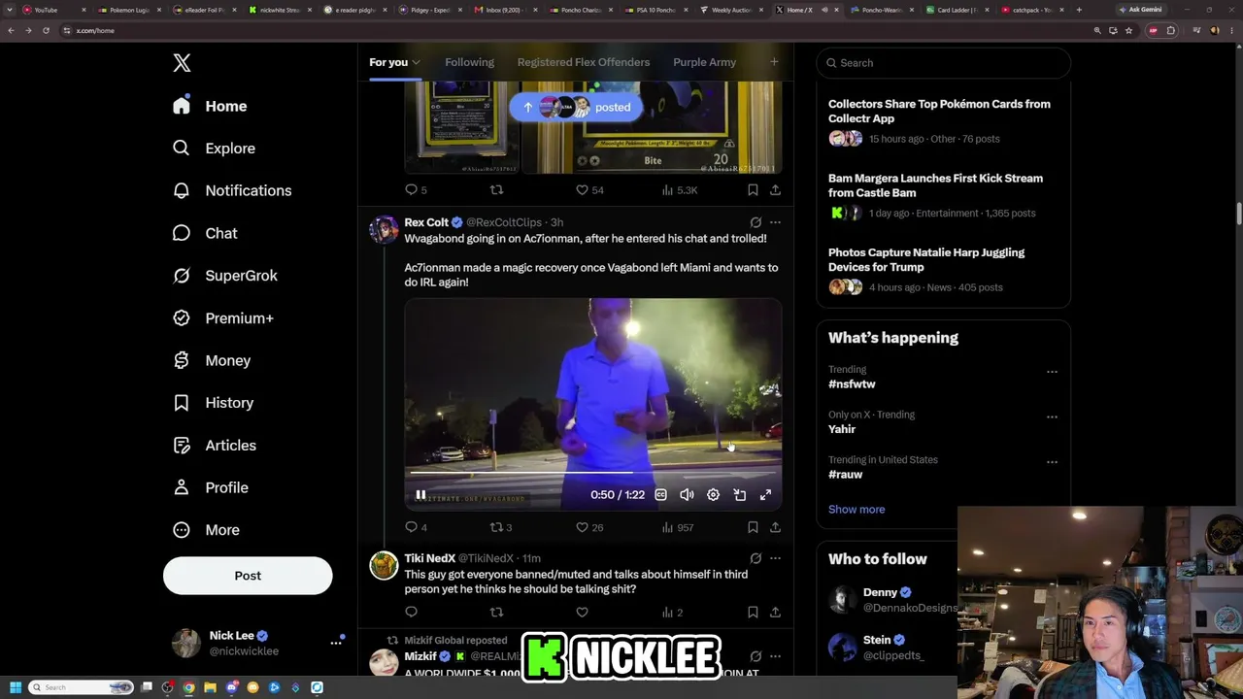Focus the X search field

[x=943, y=63]
